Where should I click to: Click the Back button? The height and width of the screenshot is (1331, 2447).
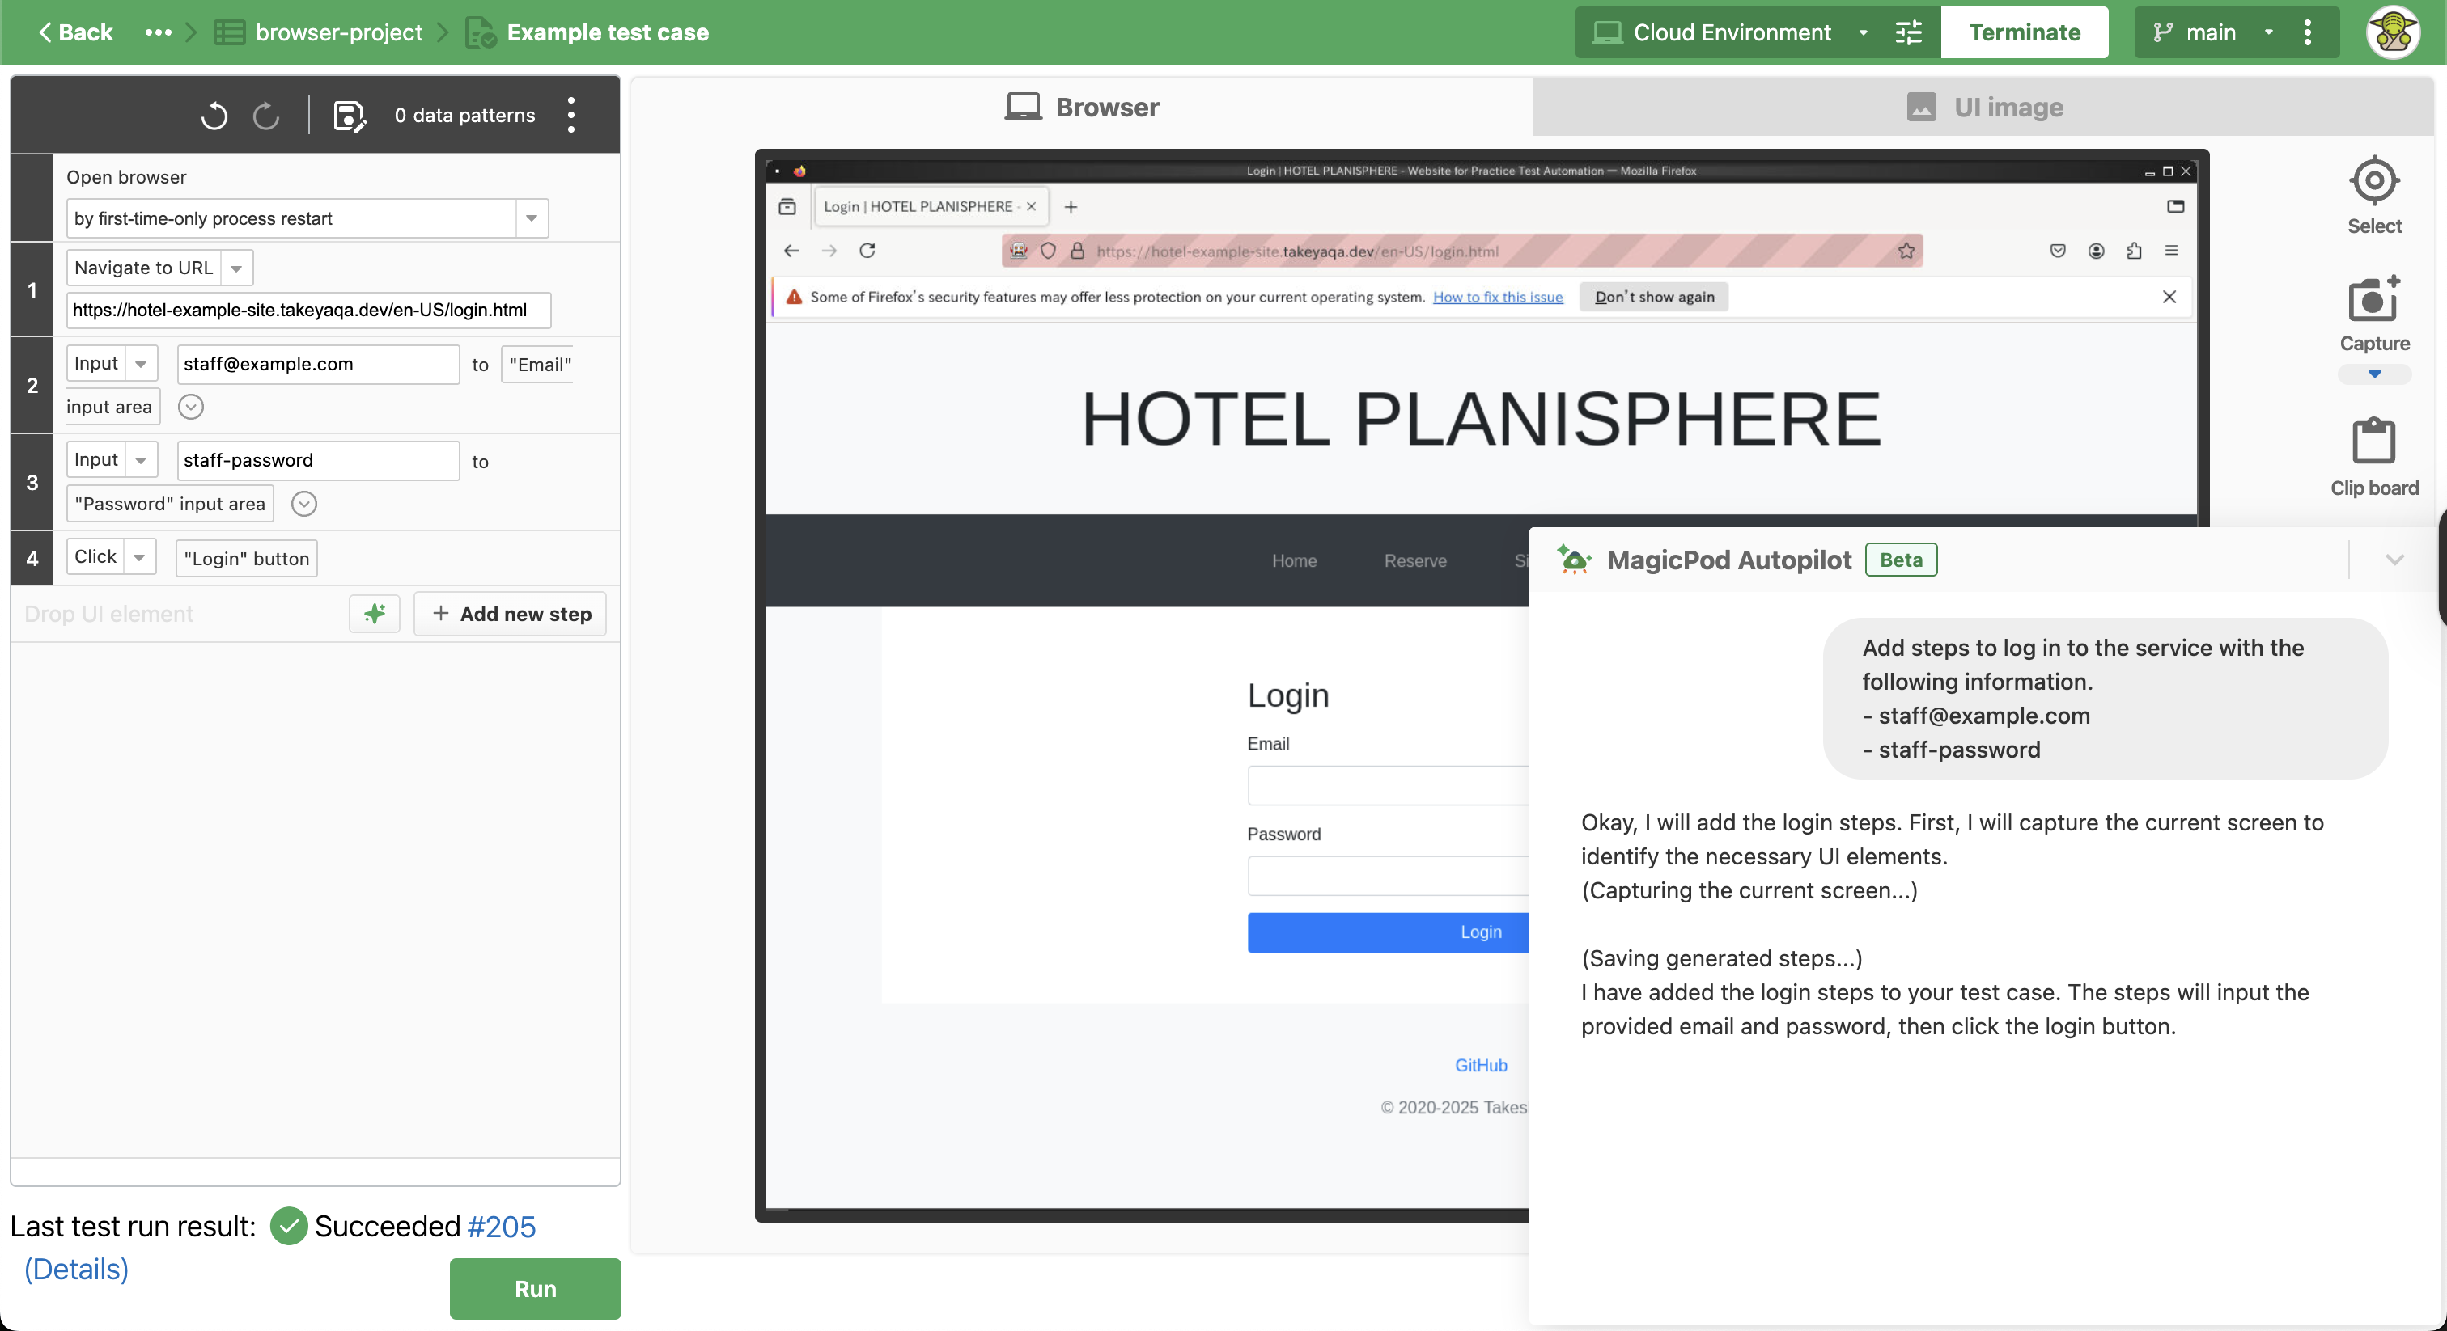click(x=75, y=32)
